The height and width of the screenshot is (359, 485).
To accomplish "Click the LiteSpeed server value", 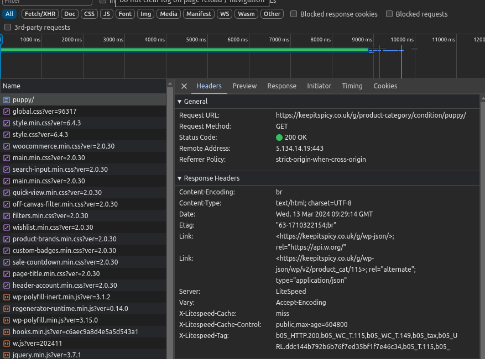I will 291,291.
